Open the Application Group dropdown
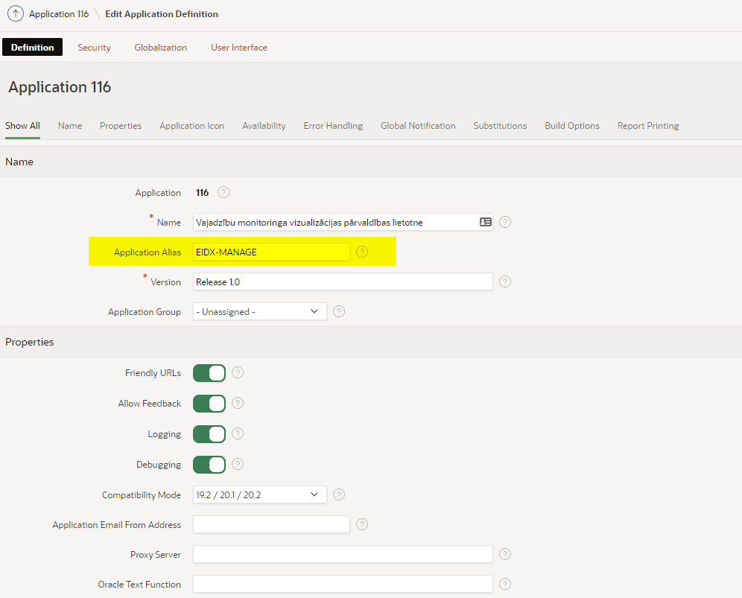Screen dimensions: 742x598 click(259, 311)
